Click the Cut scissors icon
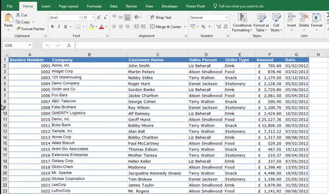Image resolution: width=329 pixels, height=194 pixels. 18,15
